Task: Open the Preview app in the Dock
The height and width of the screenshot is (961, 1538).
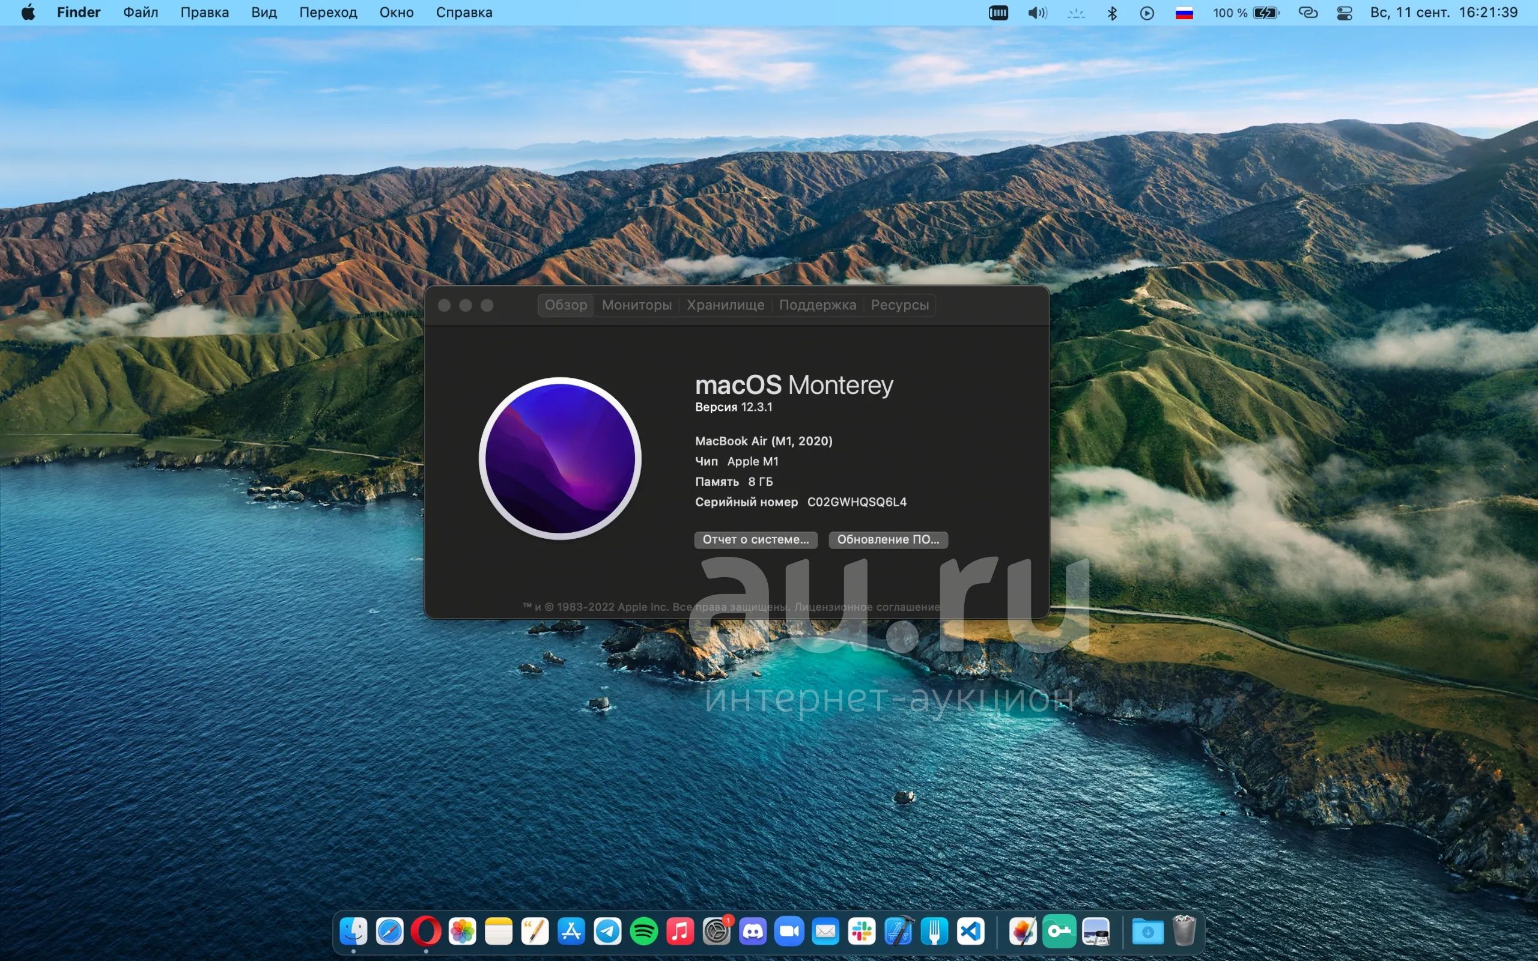Action: coord(1096,932)
